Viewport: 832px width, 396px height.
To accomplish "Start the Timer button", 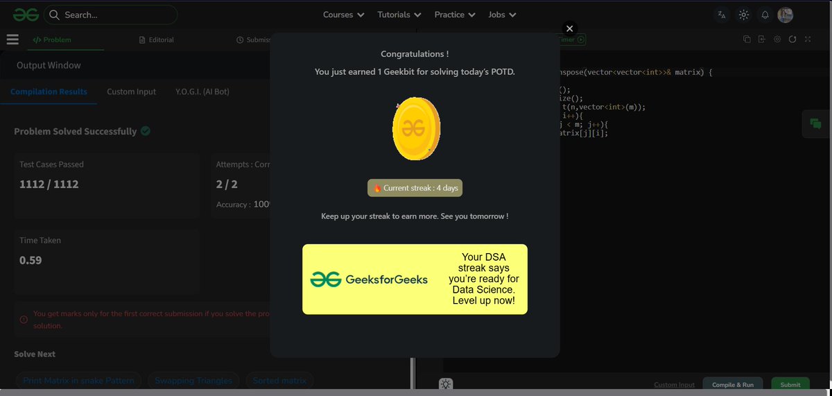I will tap(572, 40).
